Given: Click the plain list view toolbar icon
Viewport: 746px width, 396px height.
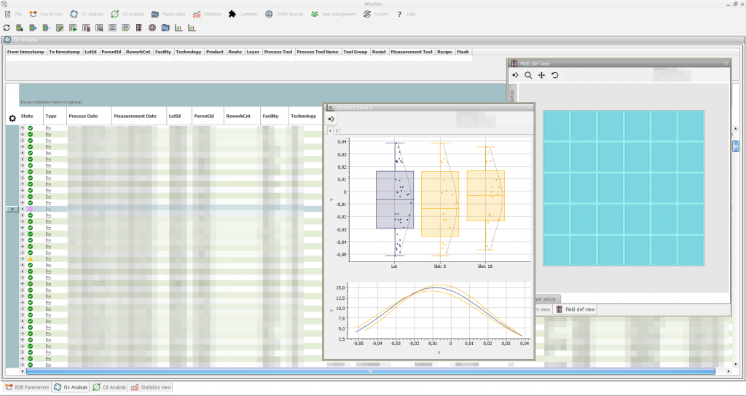Looking at the screenshot, I should [112, 28].
